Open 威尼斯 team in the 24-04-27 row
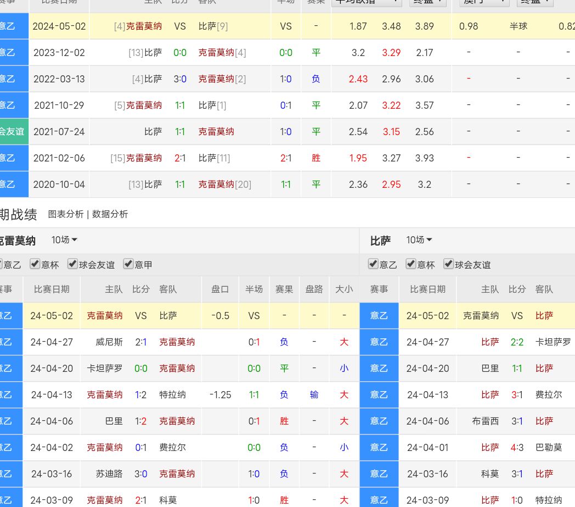The image size is (575, 507). (x=109, y=342)
